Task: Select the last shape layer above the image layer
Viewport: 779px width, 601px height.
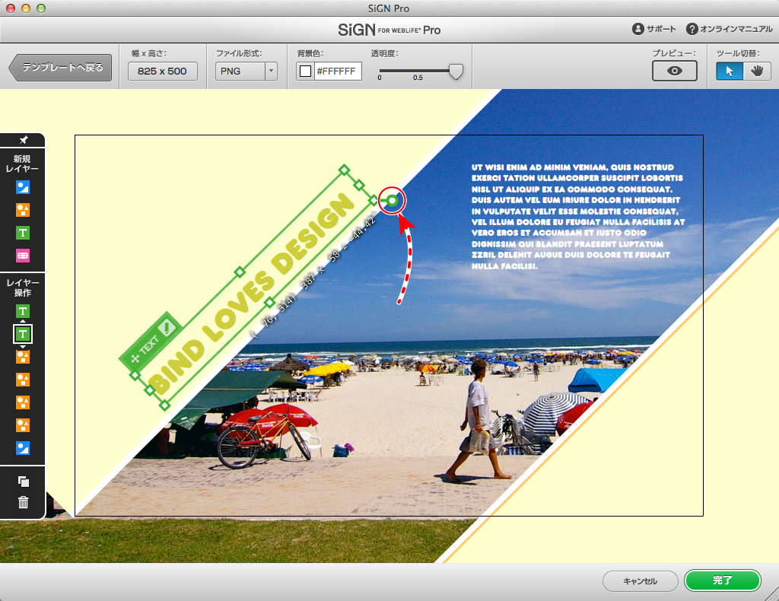Action: [23, 426]
